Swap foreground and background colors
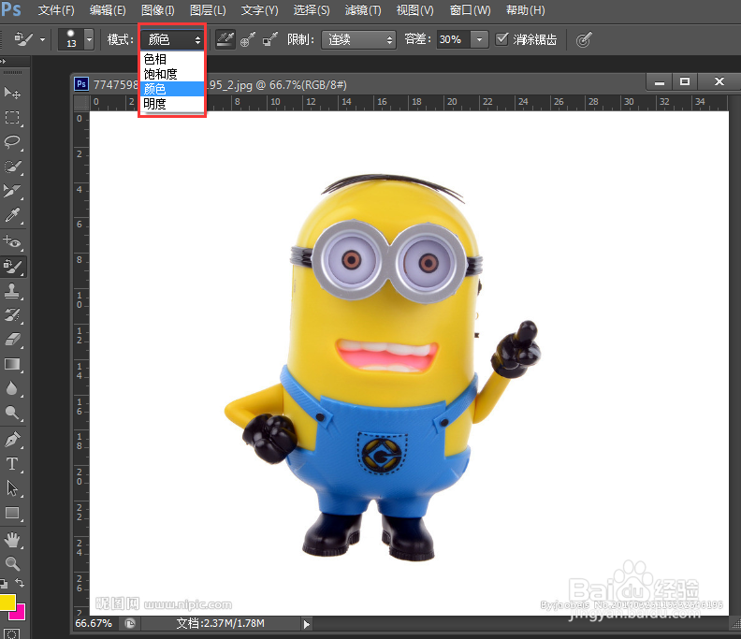 20,583
